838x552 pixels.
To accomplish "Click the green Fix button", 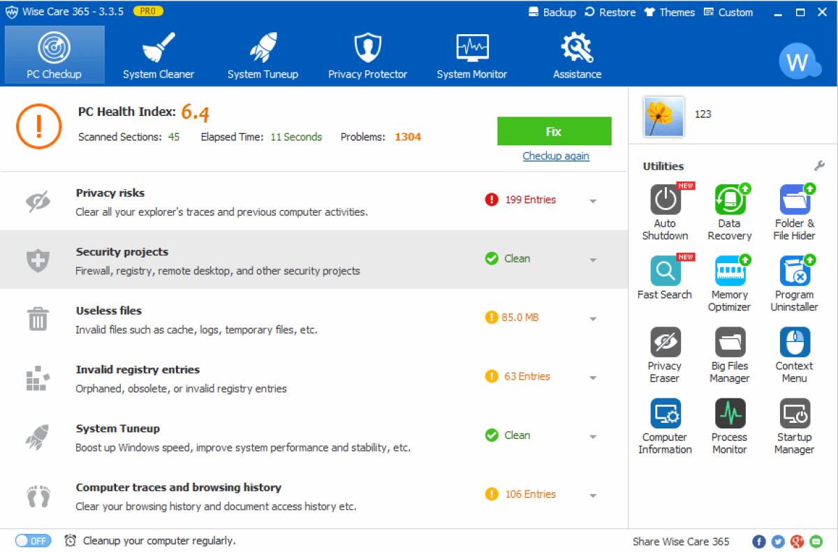I will (x=554, y=130).
